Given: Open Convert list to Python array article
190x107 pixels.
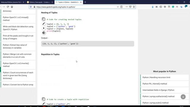Looking at the screenshot, I should point(18,85).
